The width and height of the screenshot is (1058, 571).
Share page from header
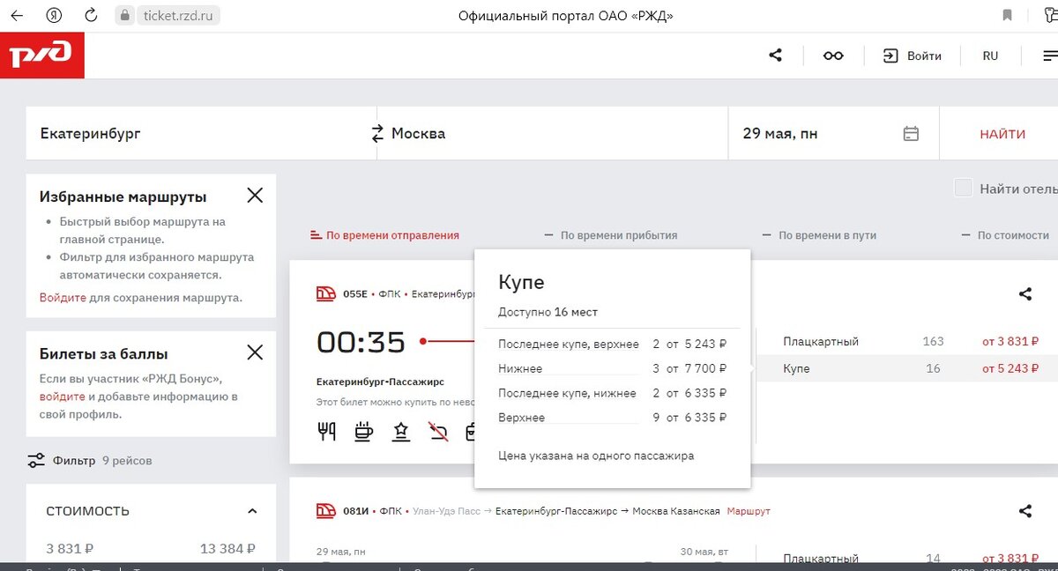(x=776, y=56)
